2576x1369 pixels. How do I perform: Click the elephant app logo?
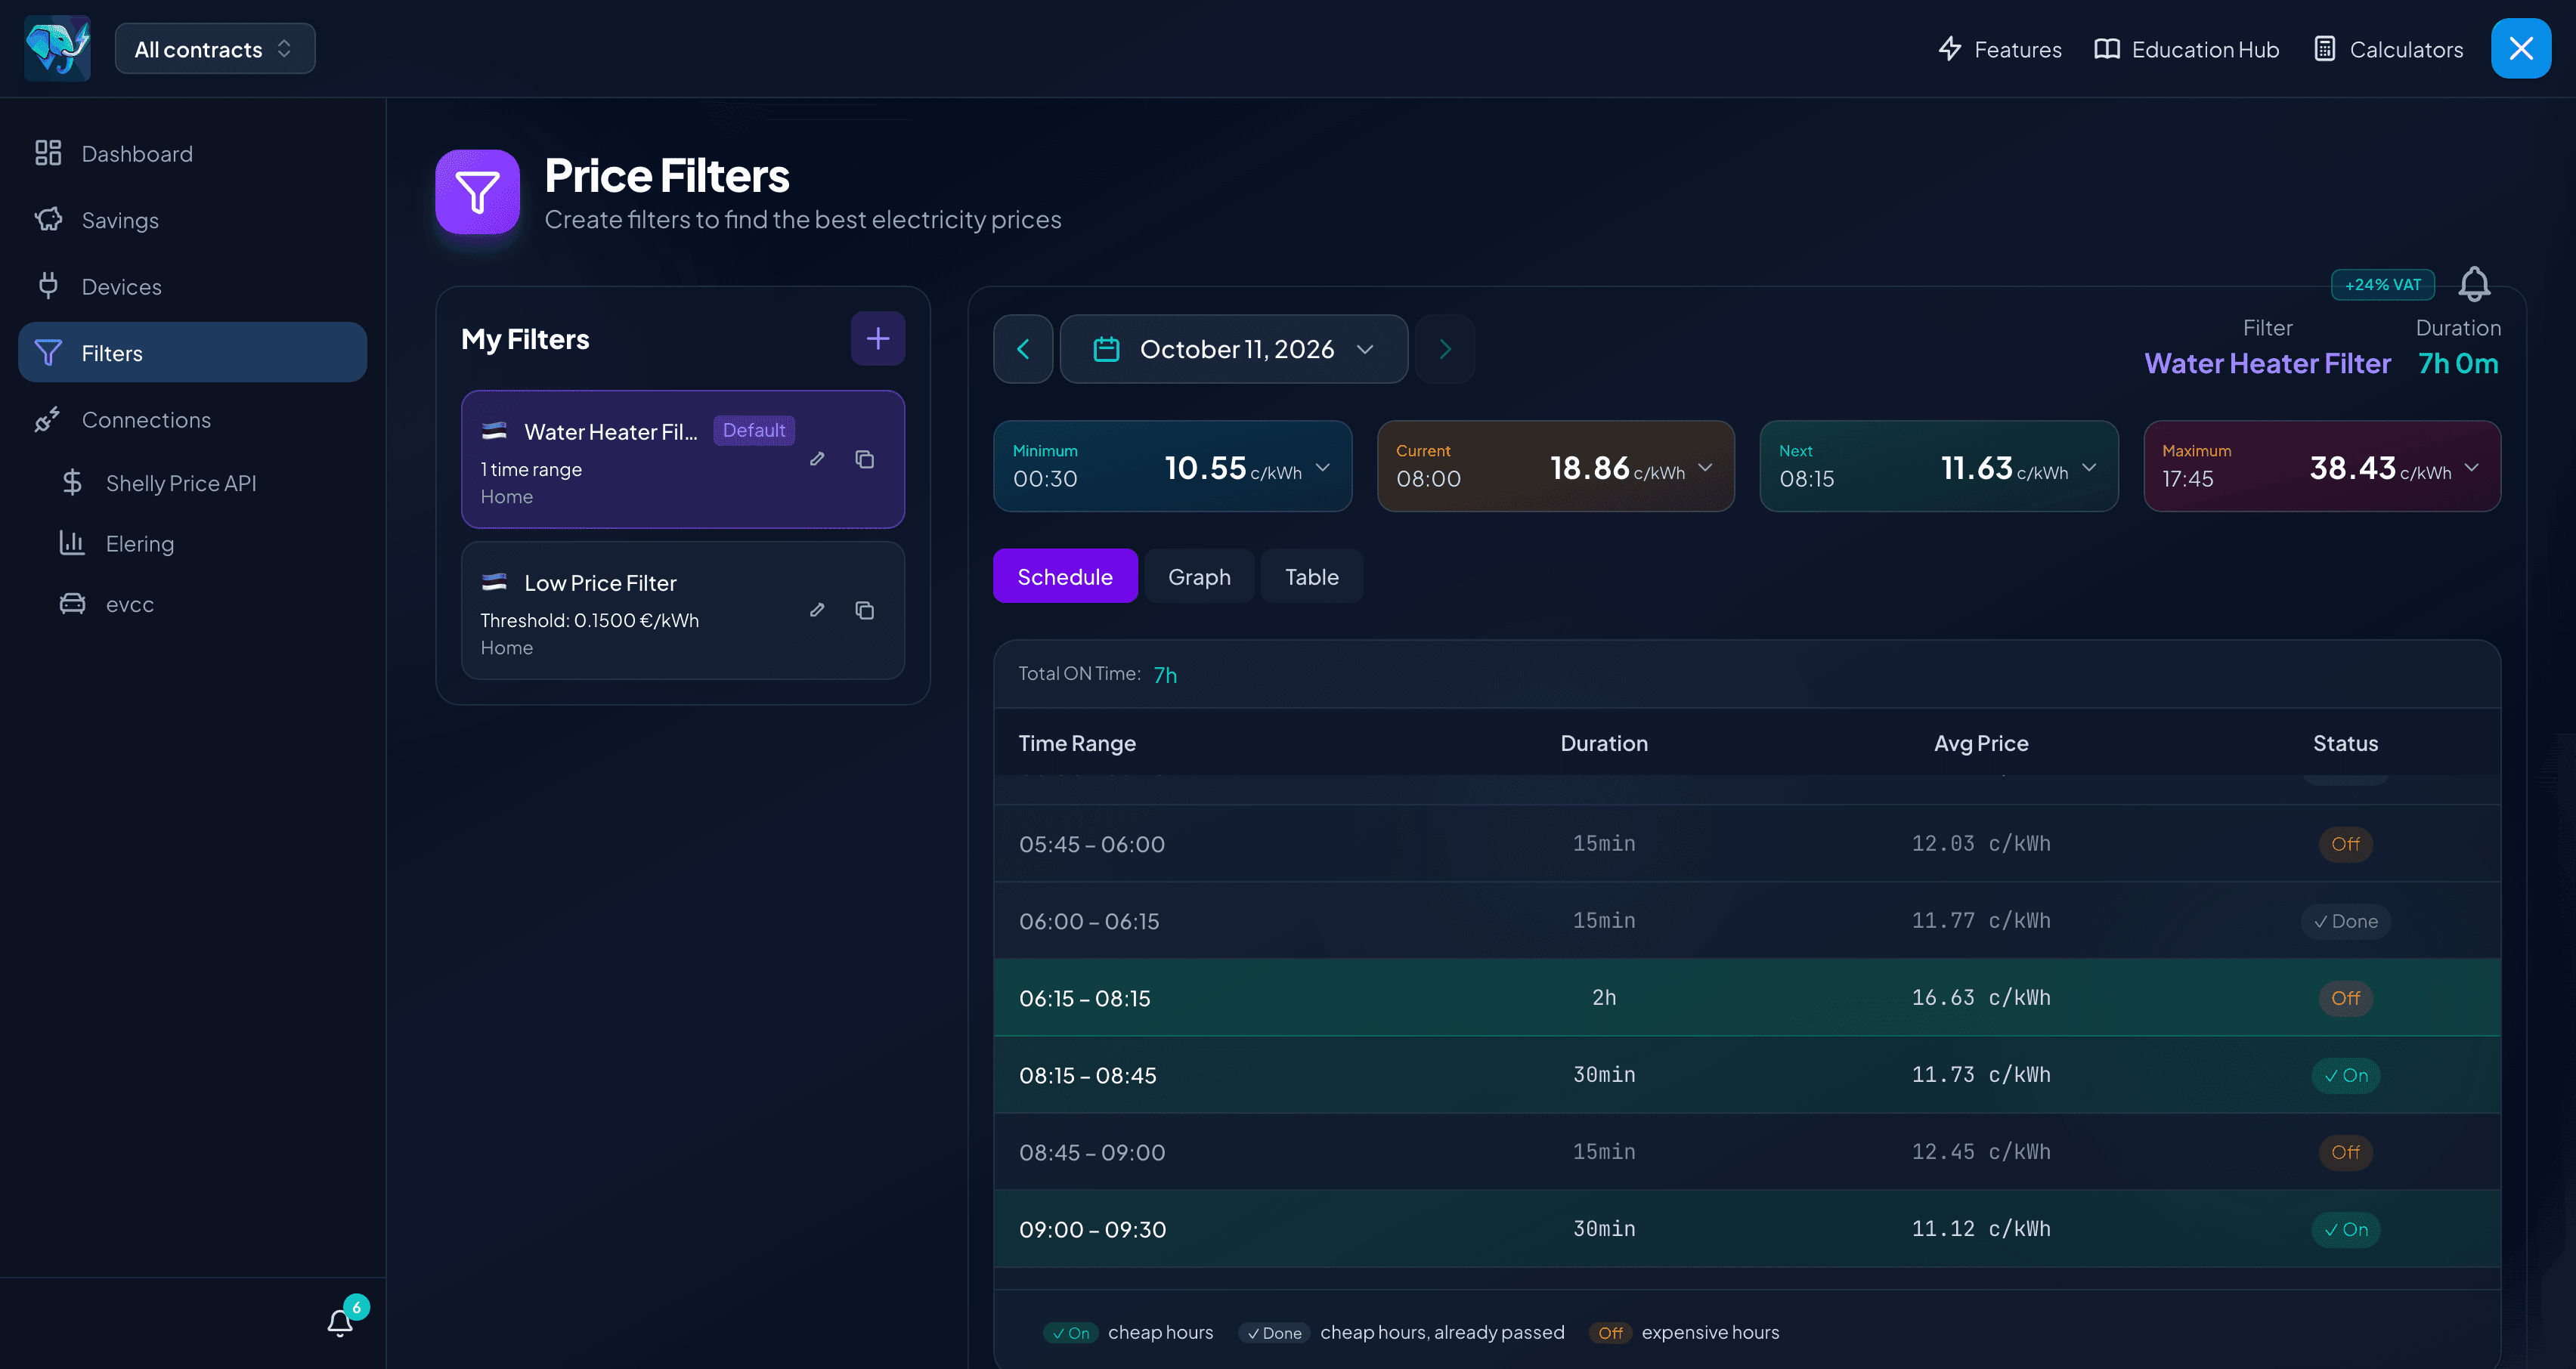coord(57,48)
